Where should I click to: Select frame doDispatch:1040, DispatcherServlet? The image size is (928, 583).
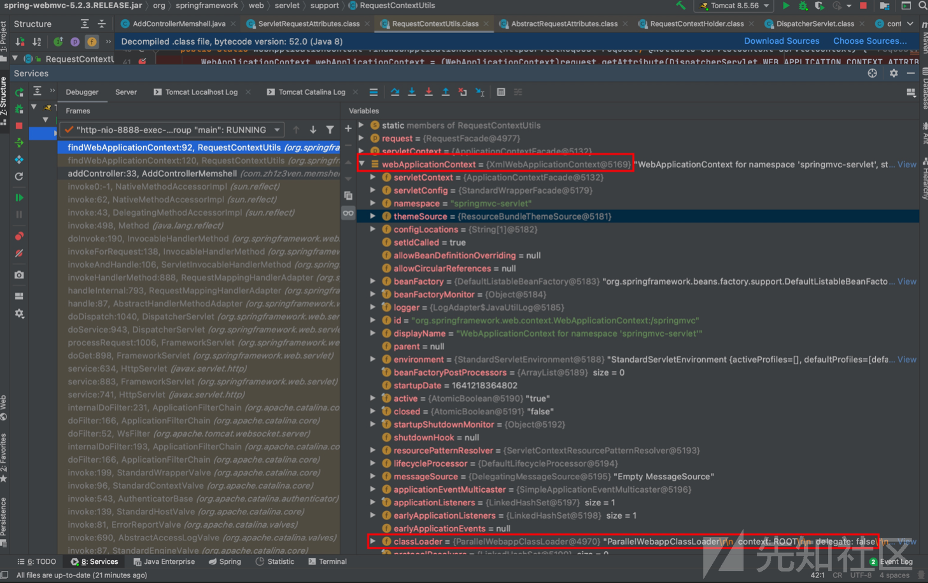200,317
